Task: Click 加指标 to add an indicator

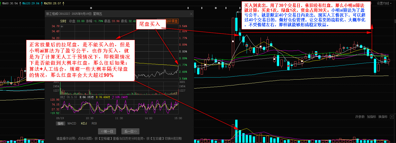Action: (371, 117)
